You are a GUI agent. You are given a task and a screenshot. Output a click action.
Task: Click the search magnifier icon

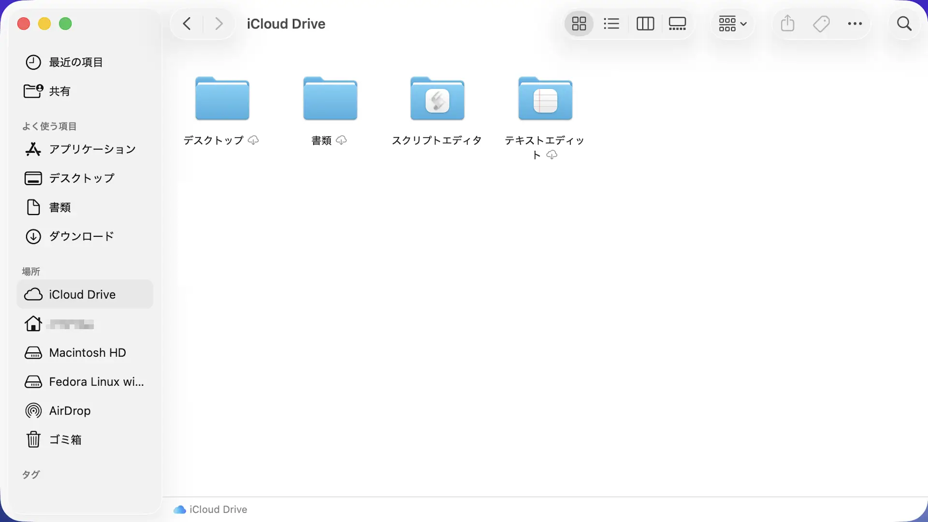point(904,24)
